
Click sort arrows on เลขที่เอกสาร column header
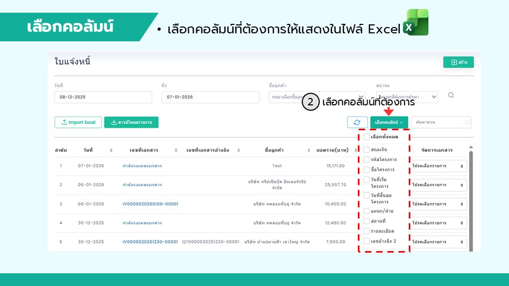point(177,150)
